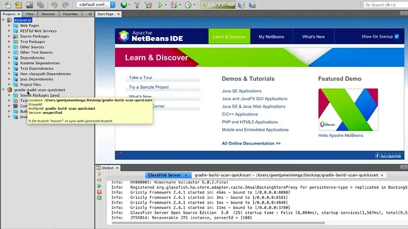The width and height of the screenshot is (408, 229).
Task: Click the Search input field
Action: pyautogui.click(x=386, y=5)
